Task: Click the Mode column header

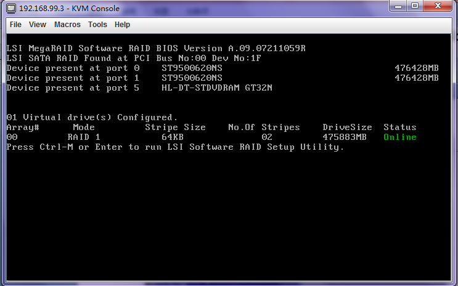Action: (84, 128)
